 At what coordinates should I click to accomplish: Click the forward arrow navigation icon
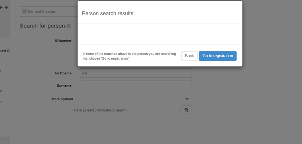6,8
